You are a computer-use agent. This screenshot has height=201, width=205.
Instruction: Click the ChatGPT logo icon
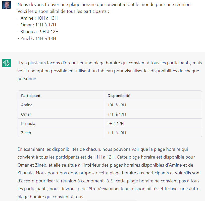coord(7,63)
